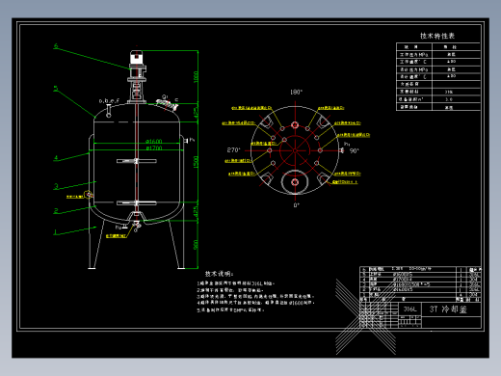Image resolution: width=501 pixels, height=376 pixels.
Task: Click the center point of plan view
Action: pyautogui.click(x=295, y=150)
